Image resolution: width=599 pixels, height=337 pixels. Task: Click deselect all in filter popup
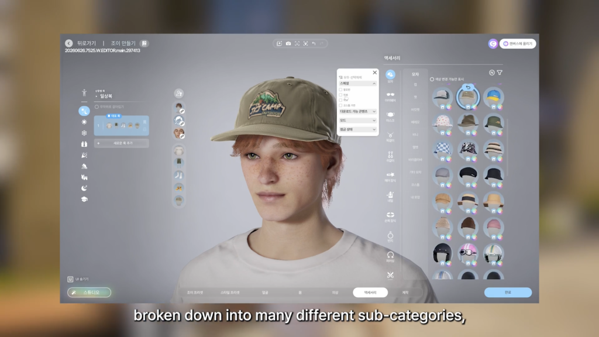350,77
